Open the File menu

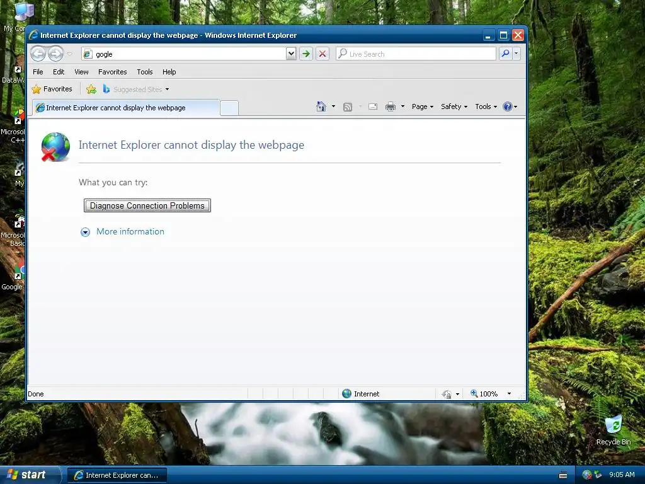click(x=38, y=72)
